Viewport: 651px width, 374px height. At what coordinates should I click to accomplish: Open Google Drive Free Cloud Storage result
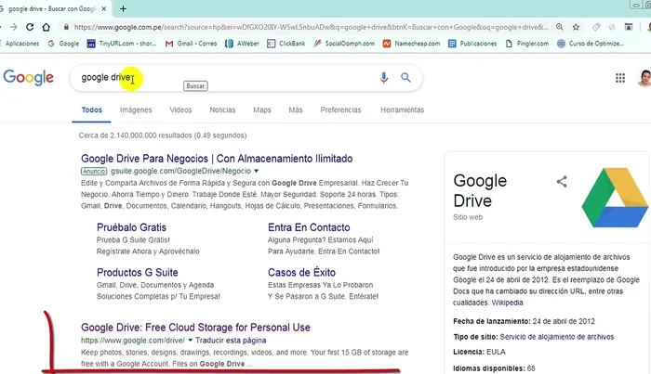[x=195, y=328]
